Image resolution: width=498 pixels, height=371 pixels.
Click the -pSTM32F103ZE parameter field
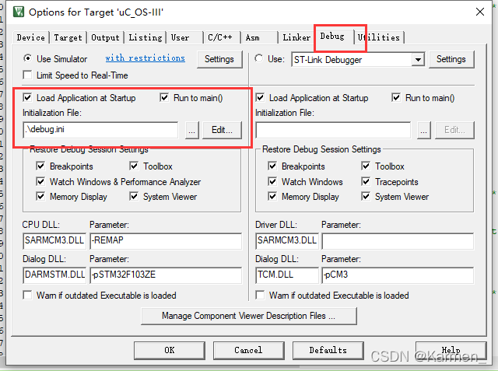coord(166,275)
